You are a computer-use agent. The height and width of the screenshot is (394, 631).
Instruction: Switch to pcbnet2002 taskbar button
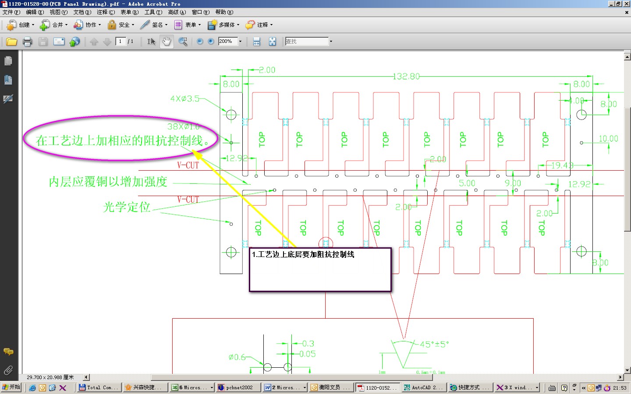pos(238,387)
